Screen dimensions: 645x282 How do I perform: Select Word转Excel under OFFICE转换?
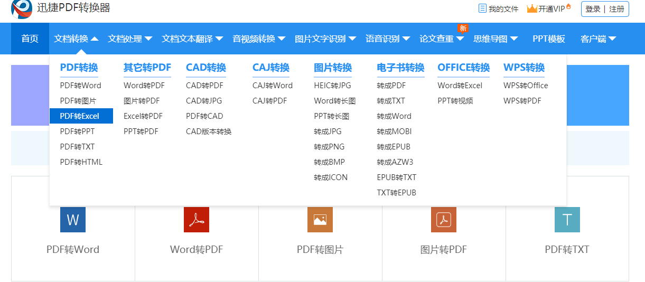460,86
